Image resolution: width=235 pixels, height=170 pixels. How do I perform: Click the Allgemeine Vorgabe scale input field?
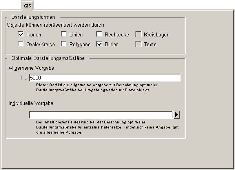coord(105,78)
